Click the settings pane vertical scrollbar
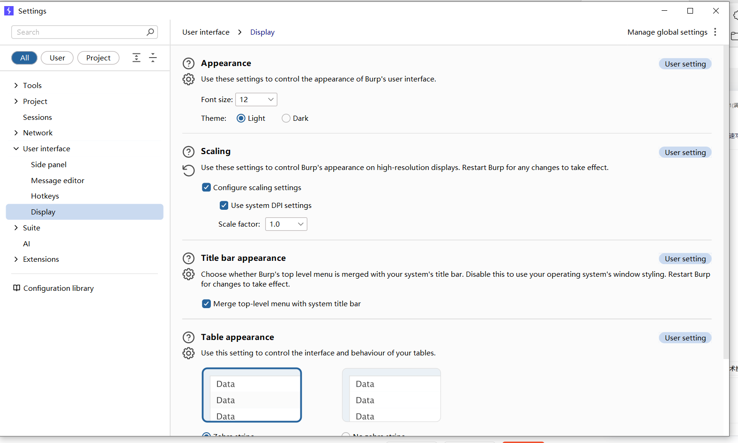 point(726,201)
